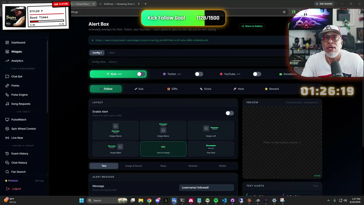Choose the Image Left layout
The width and height of the screenshot is (364, 205).
tap(211, 130)
